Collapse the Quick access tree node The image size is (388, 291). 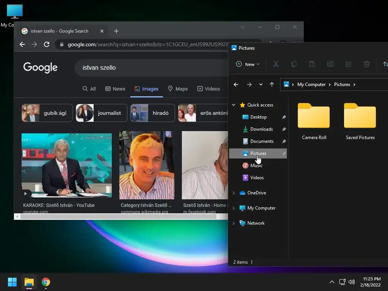[x=233, y=105]
